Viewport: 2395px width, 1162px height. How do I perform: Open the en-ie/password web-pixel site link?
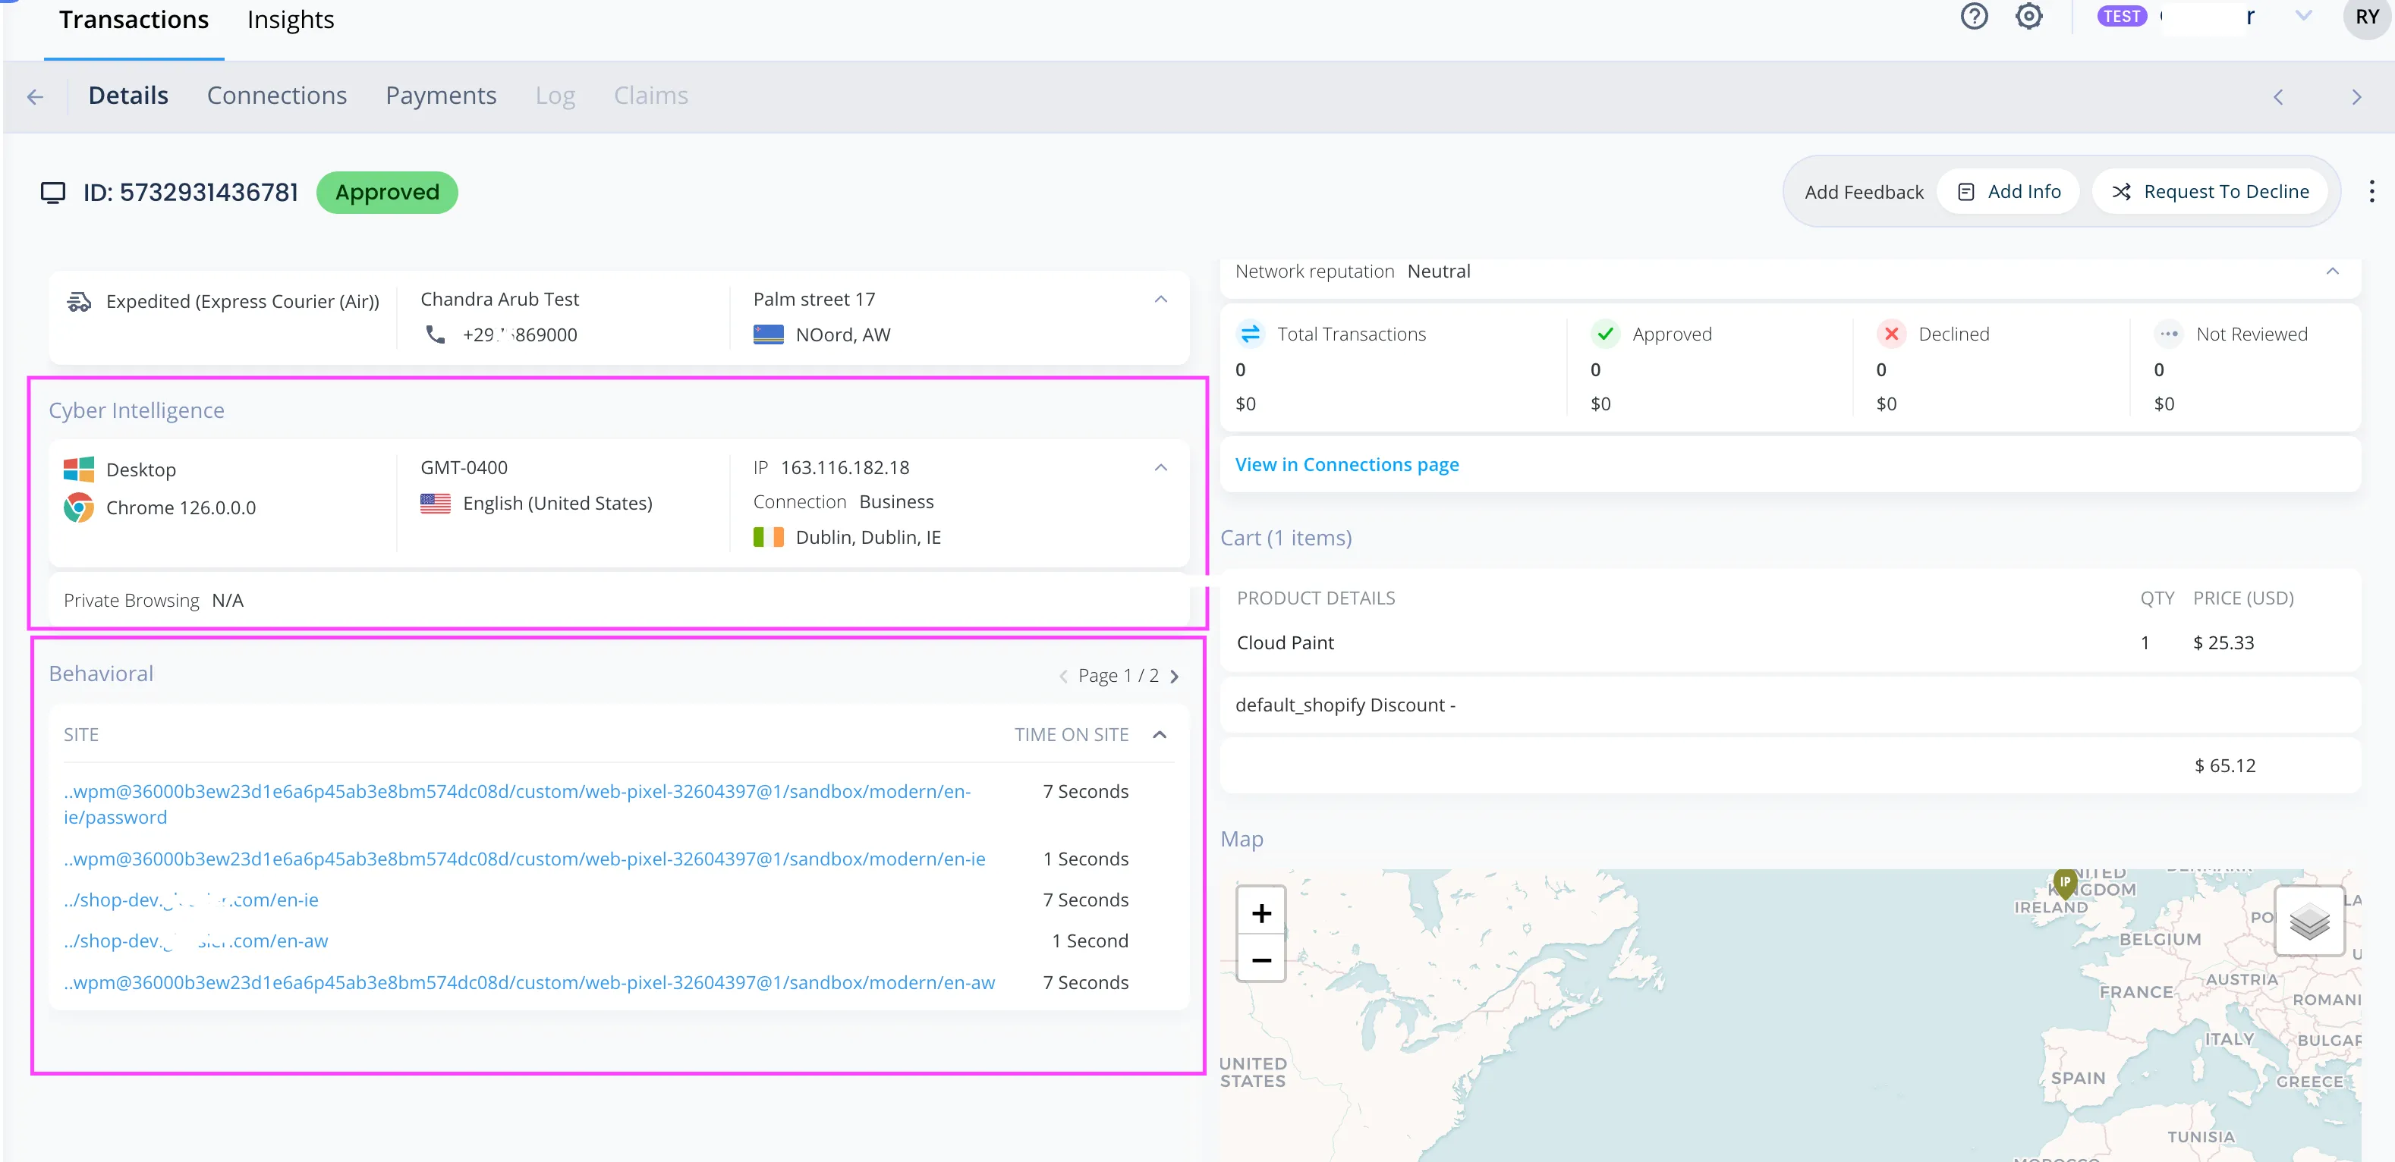pos(517,804)
